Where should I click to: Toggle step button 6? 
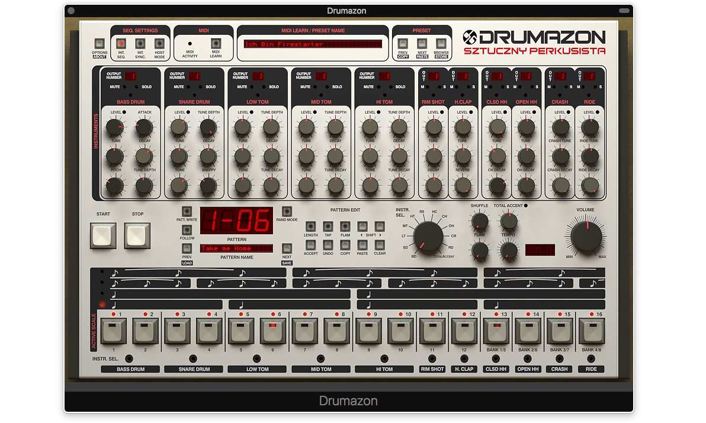pos(272,331)
